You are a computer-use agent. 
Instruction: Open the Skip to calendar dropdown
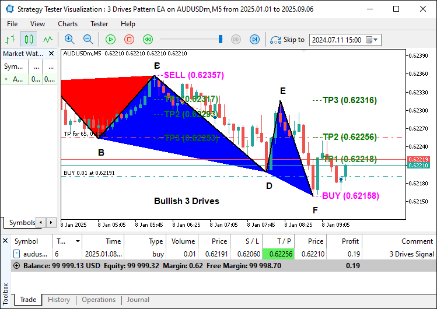372,40
